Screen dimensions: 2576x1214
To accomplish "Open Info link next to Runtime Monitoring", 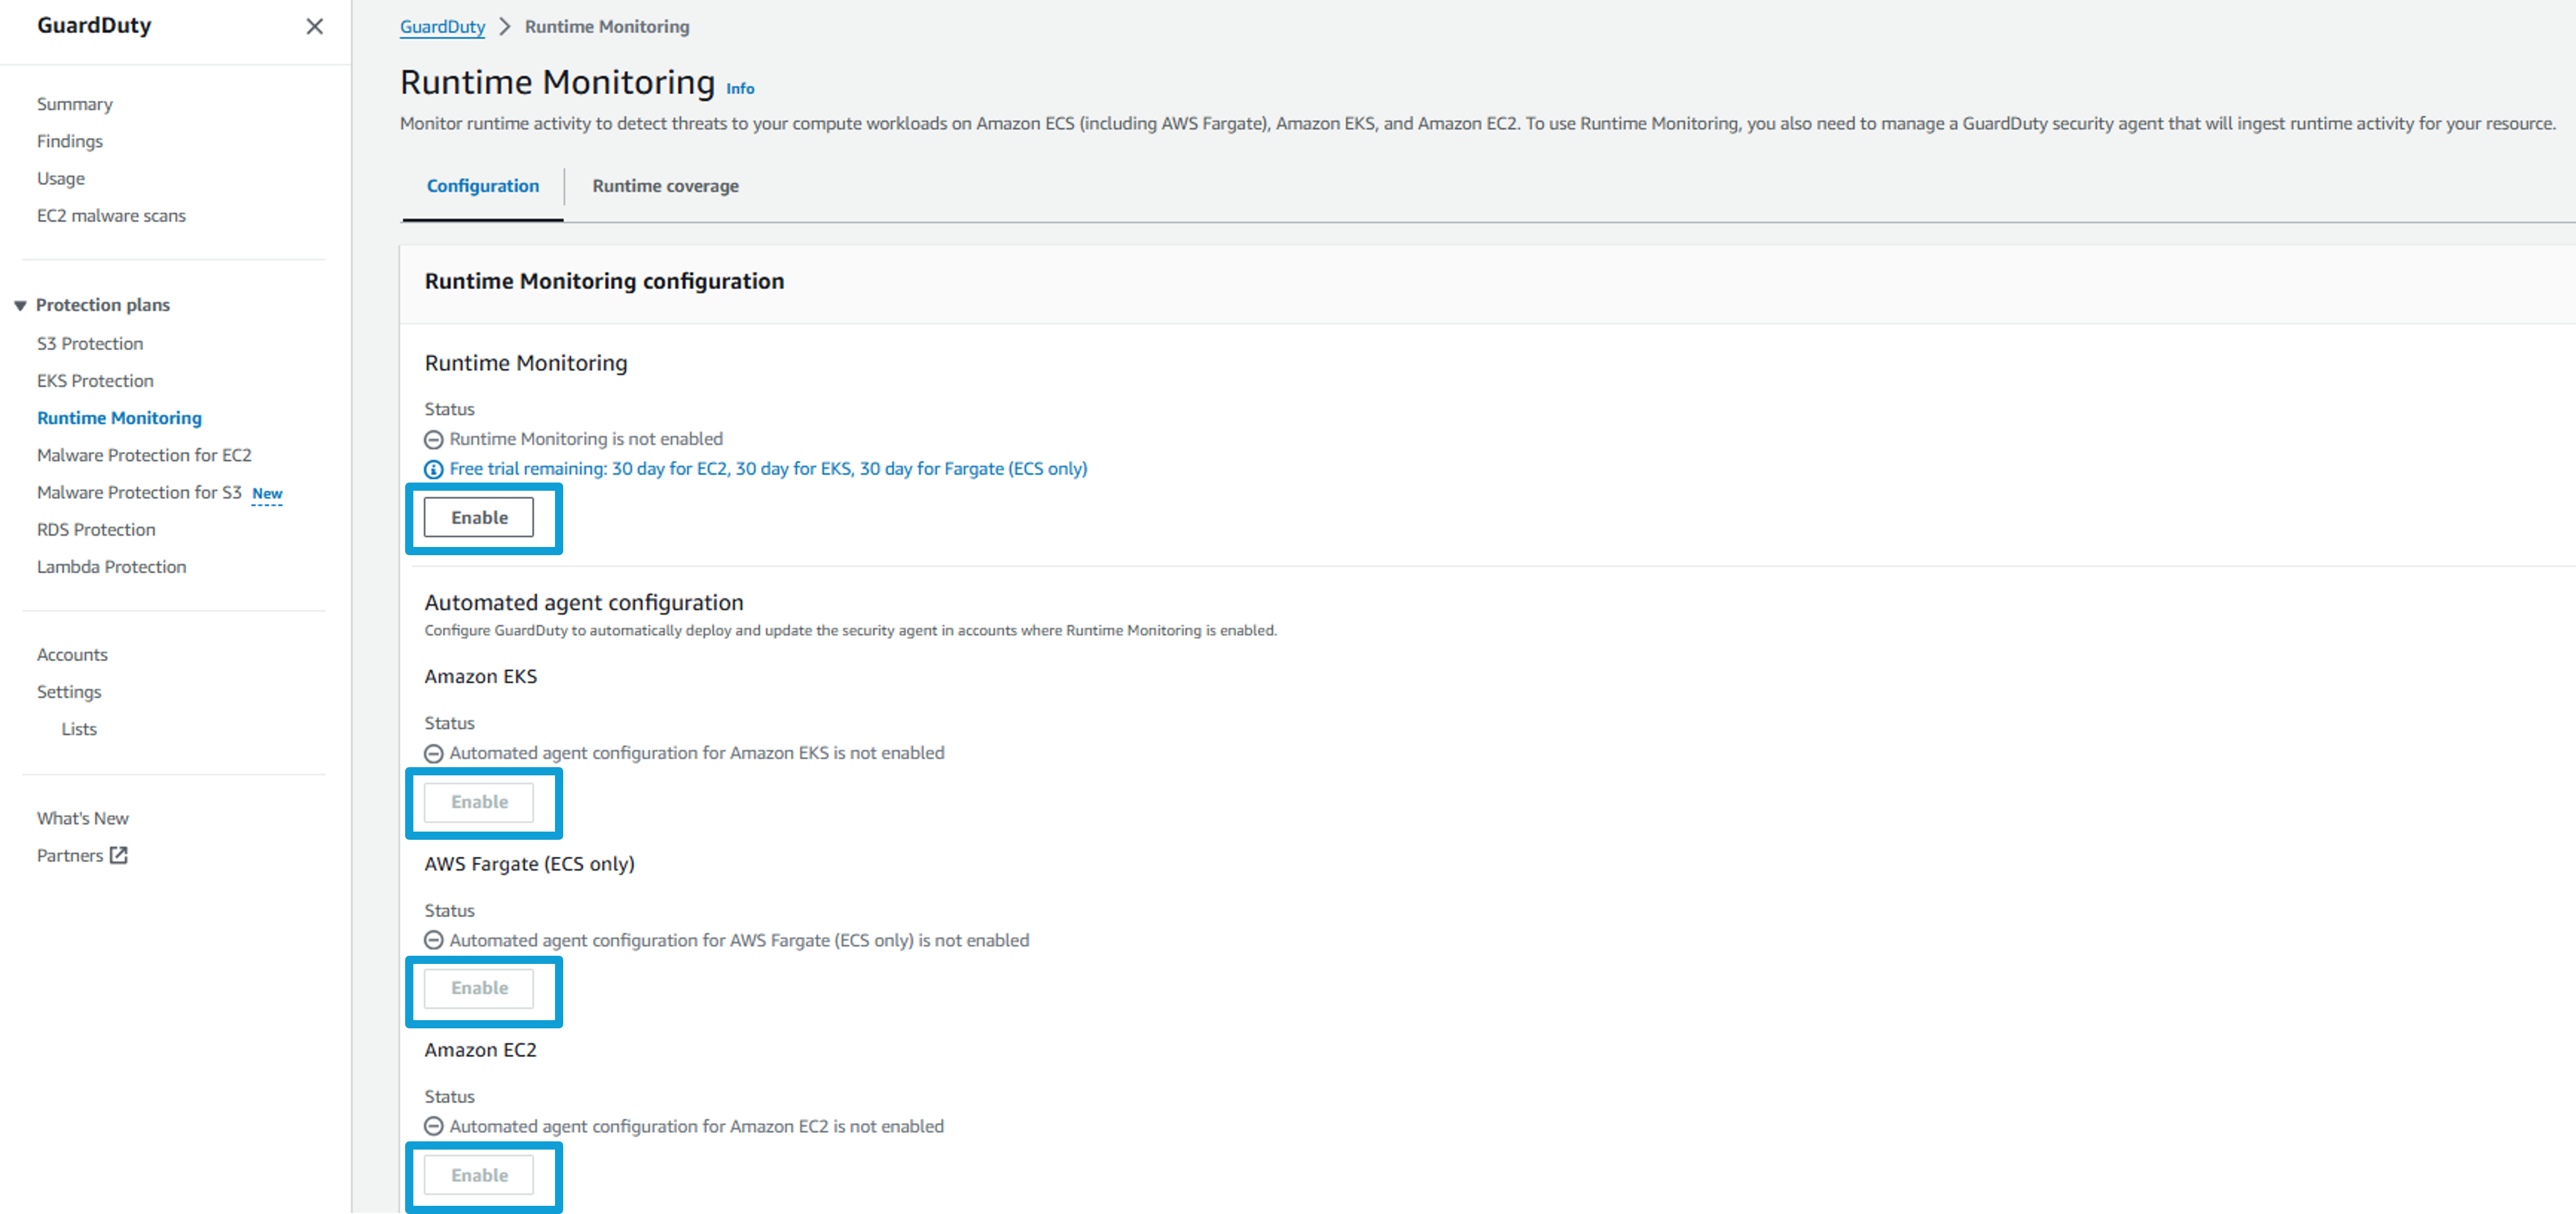I will click(740, 88).
